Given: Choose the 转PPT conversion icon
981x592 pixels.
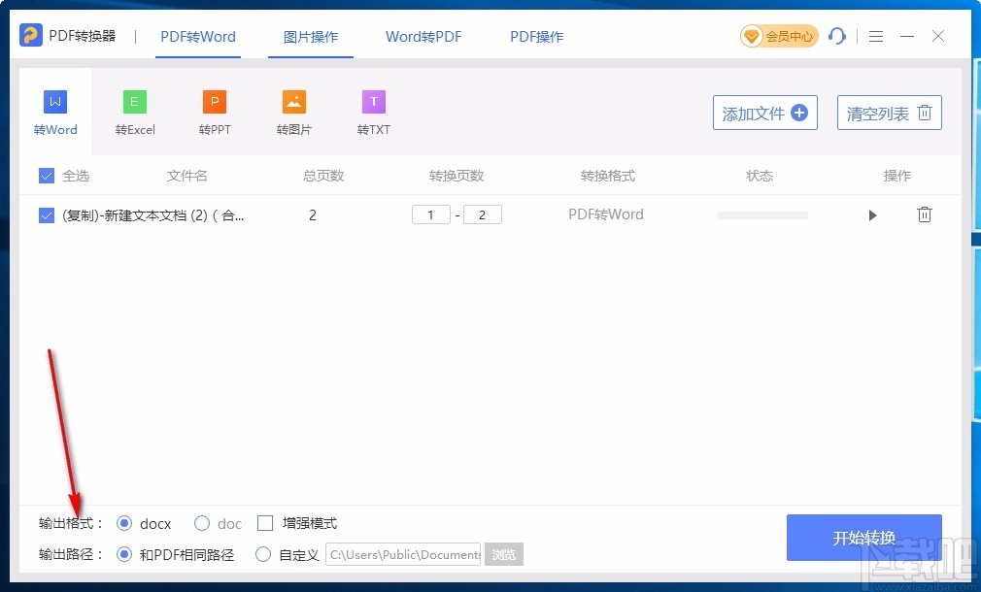Looking at the screenshot, I should [x=214, y=100].
